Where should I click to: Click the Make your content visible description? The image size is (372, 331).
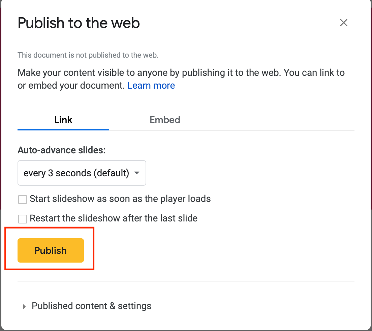[181, 79]
